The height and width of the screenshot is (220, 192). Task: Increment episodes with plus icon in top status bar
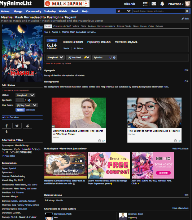114,58
